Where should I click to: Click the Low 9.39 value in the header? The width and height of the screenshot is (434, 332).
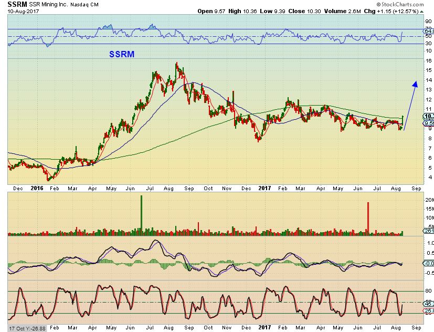[x=272, y=12]
